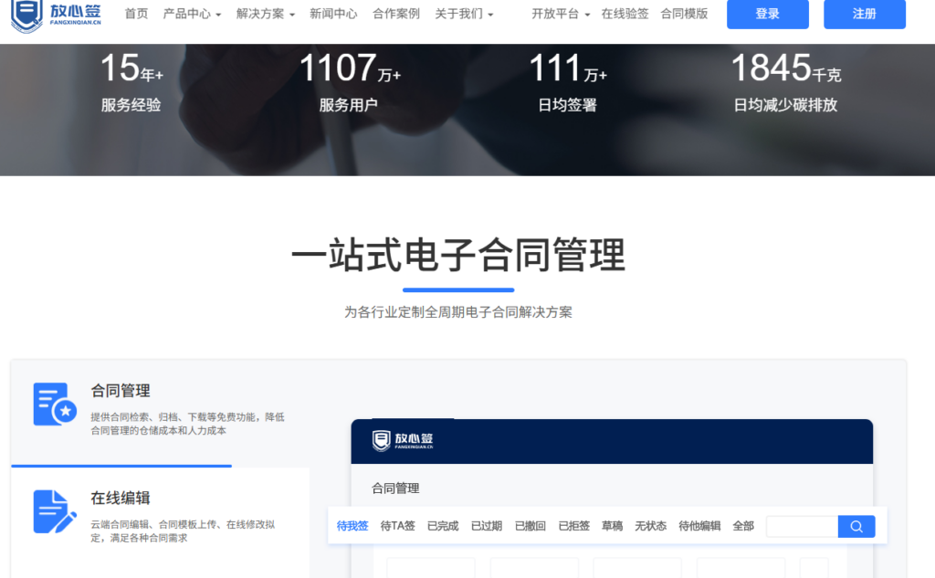The width and height of the screenshot is (935, 578).
Task: Open the 首页 nav item
Action: point(136,13)
